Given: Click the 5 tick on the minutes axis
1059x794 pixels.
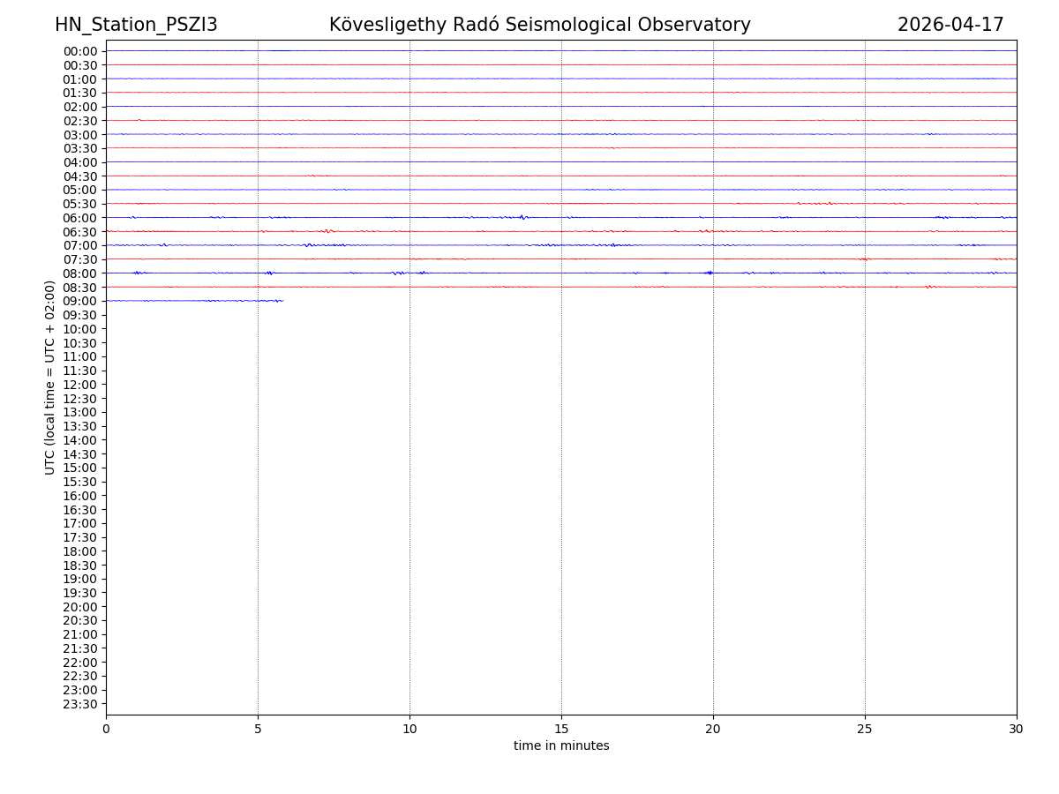Looking at the screenshot, I should click(x=258, y=730).
